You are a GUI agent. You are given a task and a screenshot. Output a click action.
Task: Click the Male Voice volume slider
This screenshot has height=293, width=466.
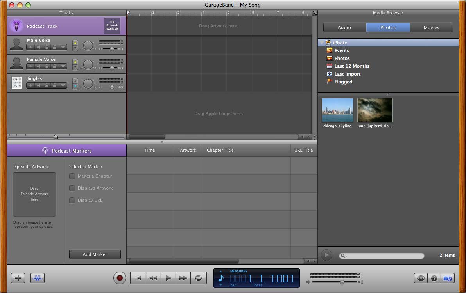point(112,49)
